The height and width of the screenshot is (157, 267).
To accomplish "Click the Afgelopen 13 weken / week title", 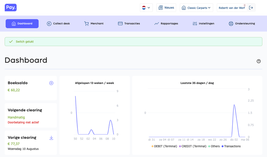I will (x=94, y=83).
